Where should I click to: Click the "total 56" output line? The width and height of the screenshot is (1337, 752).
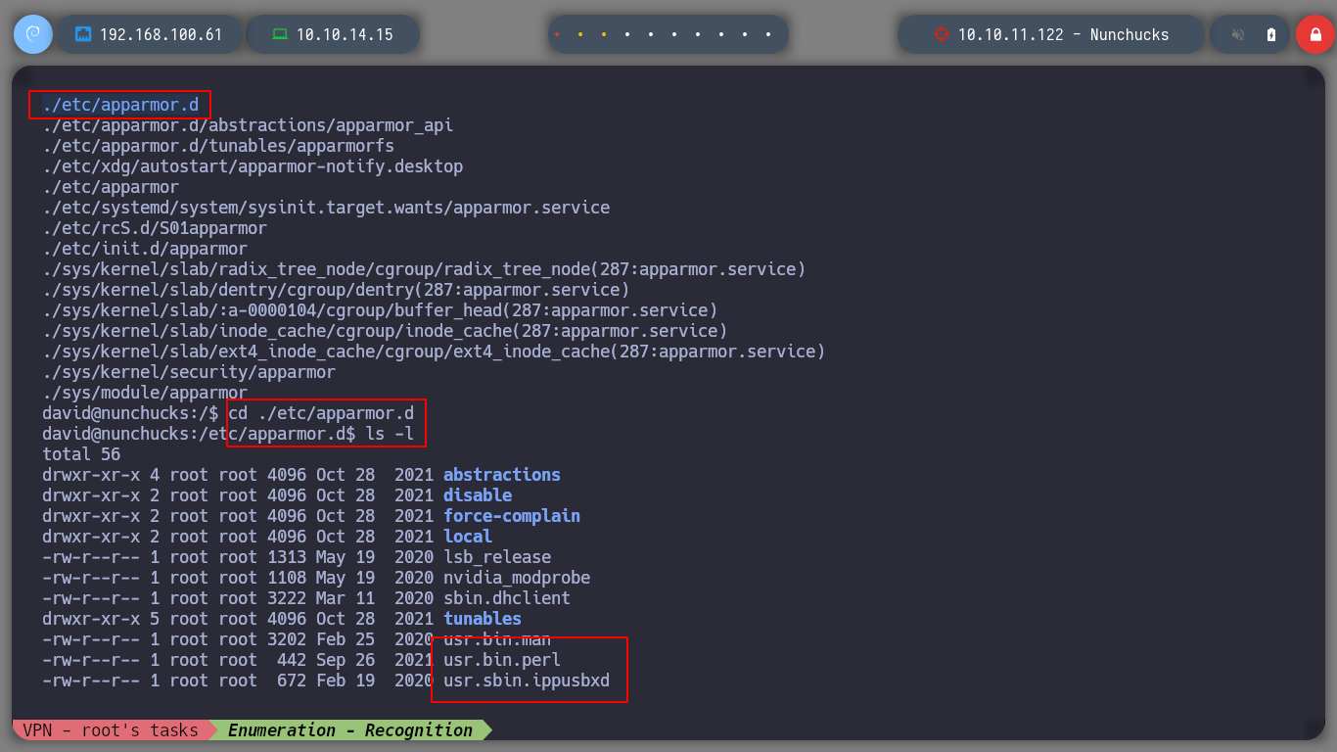81,454
